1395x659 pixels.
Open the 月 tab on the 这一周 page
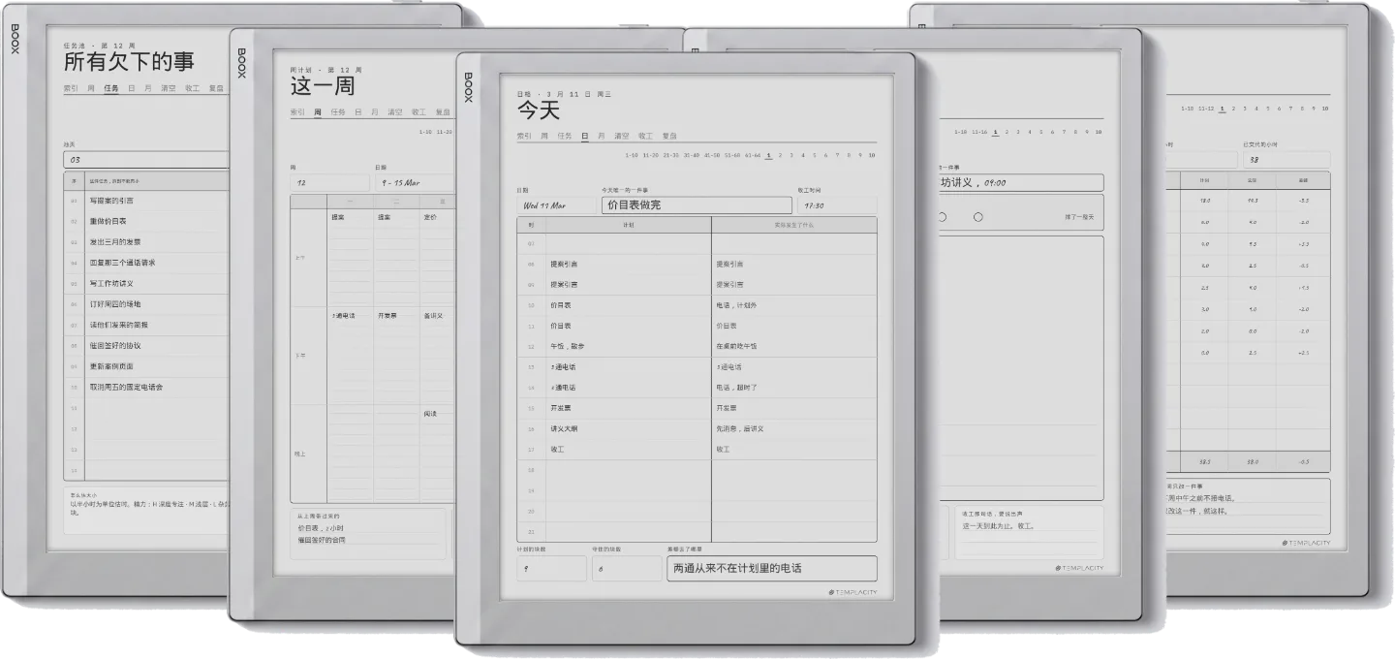(374, 111)
